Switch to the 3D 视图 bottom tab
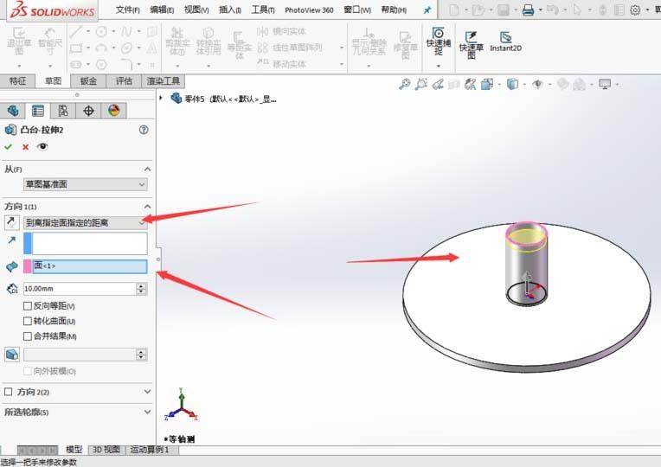The width and height of the screenshot is (661, 467). click(106, 450)
